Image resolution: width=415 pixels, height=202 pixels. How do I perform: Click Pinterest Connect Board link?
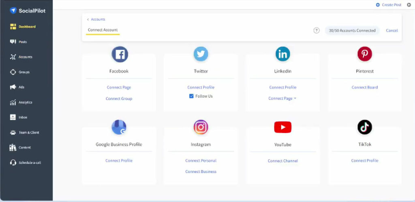[x=365, y=87]
